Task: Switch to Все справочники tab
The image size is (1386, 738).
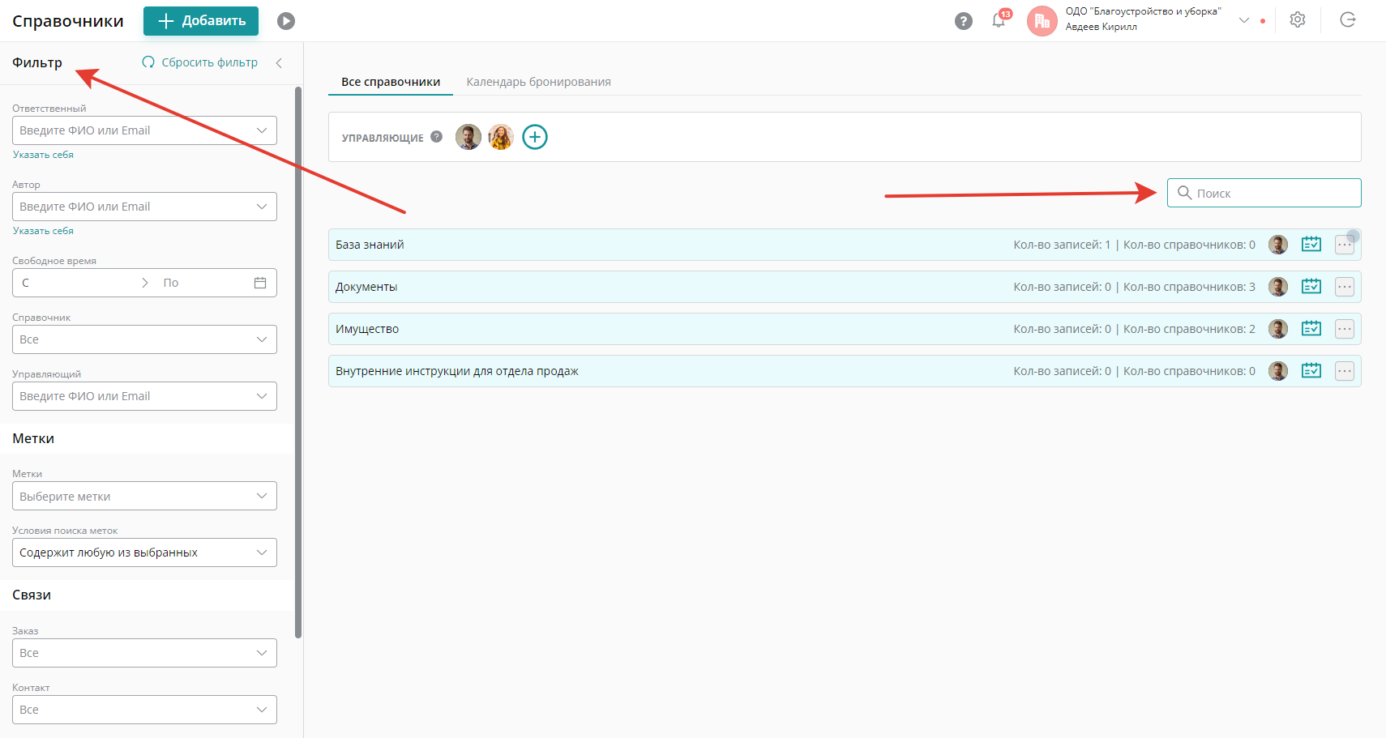Action: (x=391, y=82)
